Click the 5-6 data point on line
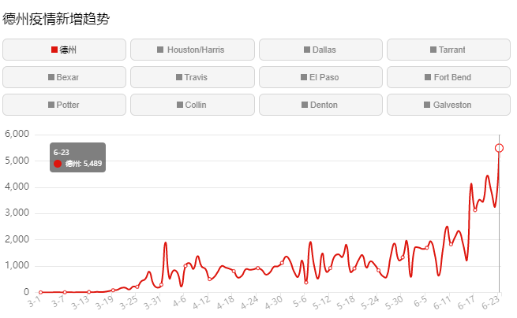 (x=306, y=283)
